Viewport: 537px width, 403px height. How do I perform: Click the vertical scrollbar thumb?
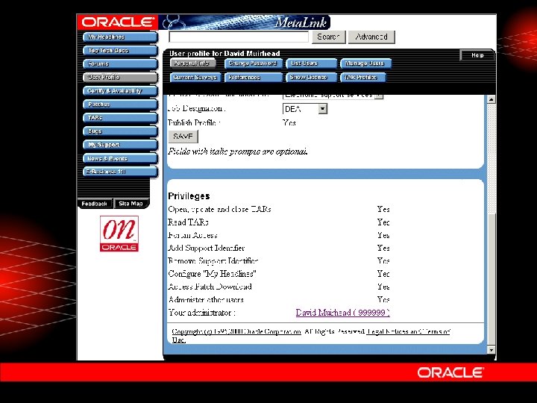click(491, 280)
